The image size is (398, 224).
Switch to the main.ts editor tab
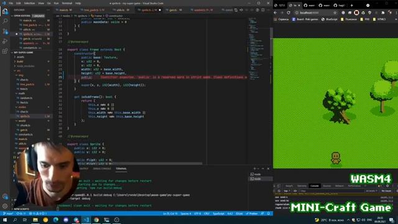[65, 10]
